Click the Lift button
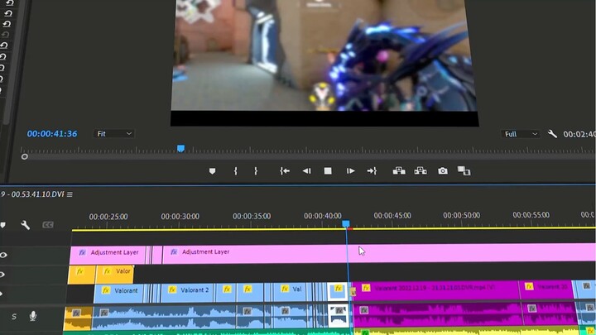596x335 pixels. tap(398, 171)
